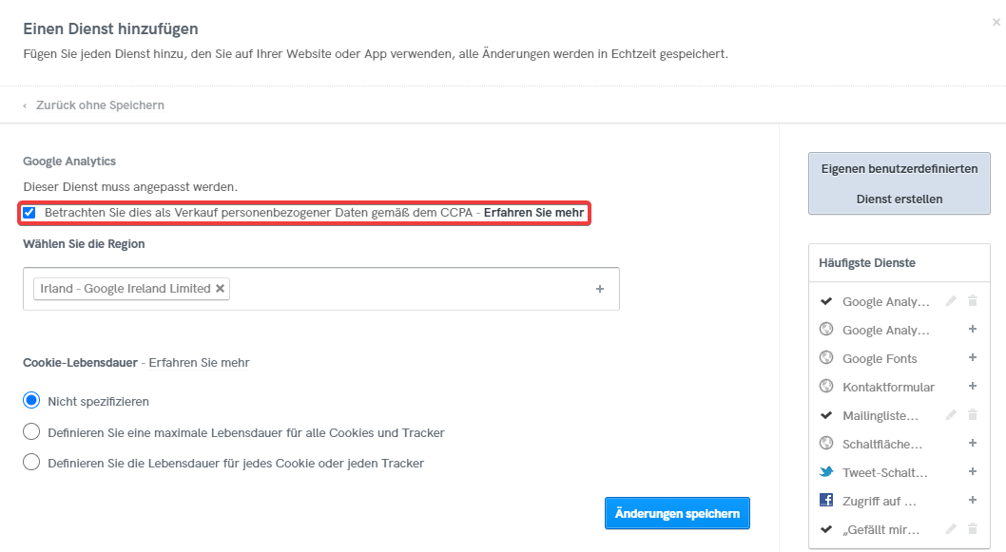Expand region list with the plus sign

click(600, 289)
